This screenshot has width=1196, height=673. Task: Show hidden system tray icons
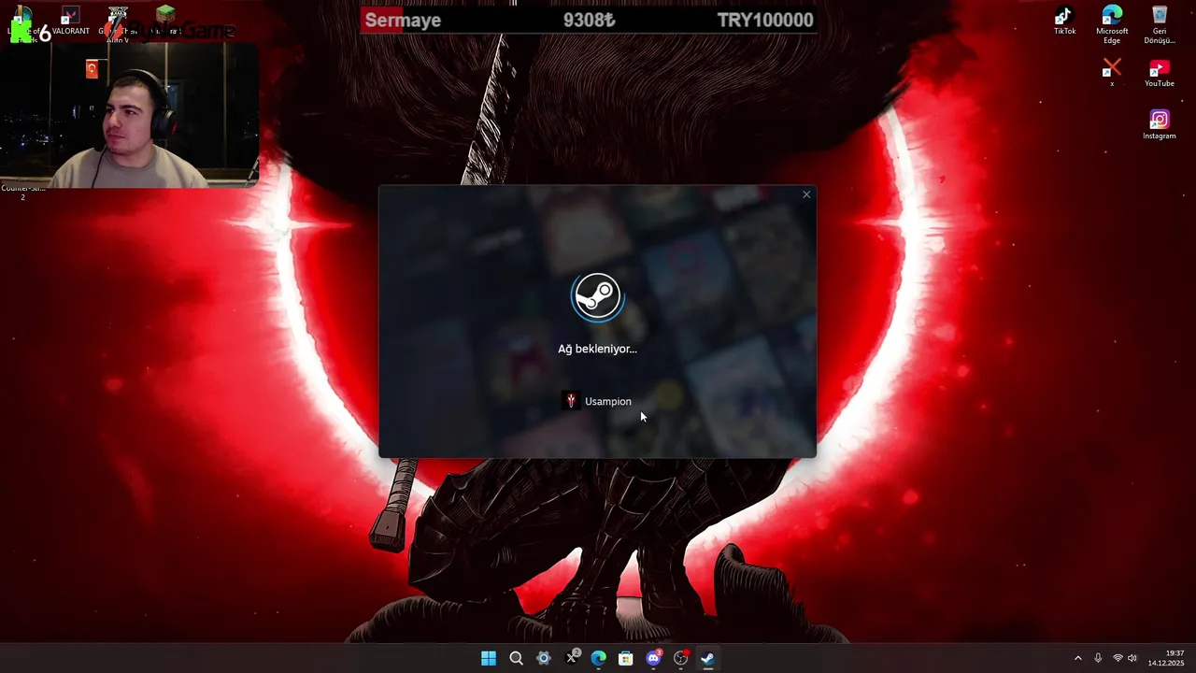tap(1077, 658)
